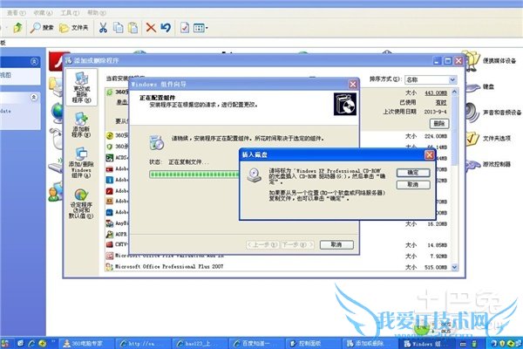Image resolution: width=523 pixels, height=349 pixels.
Task: Open the 排序方式 sort dropdown showing 名称
Action: click(x=431, y=79)
